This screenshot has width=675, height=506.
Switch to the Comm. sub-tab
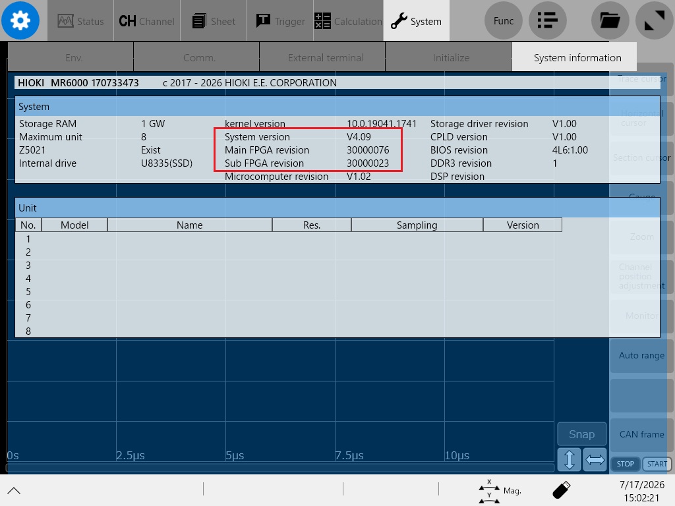point(199,58)
